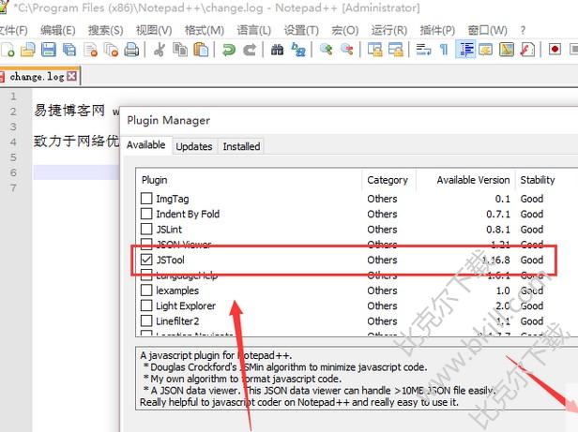Check the JSLint plugin checkbox
The height and width of the screenshot is (432, 578).
coord(146,229)
